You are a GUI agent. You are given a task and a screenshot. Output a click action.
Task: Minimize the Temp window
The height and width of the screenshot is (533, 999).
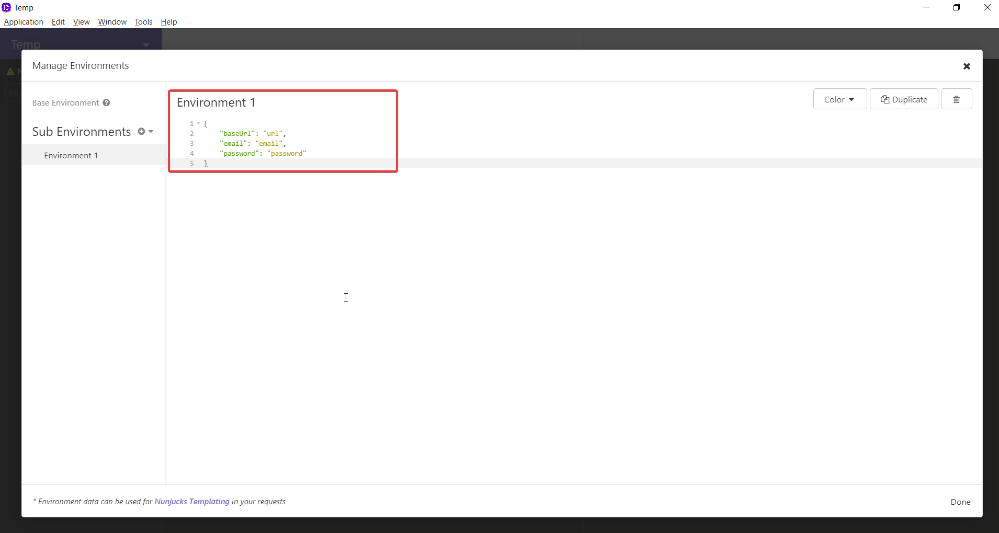click(926, 7)
